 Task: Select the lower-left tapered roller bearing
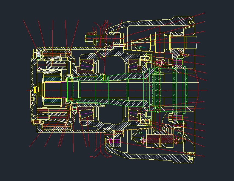tap(86, 114)
